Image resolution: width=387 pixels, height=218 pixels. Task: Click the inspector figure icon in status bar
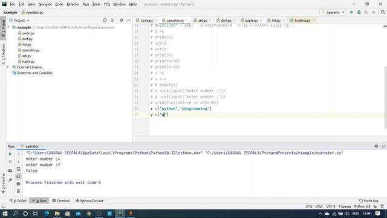coord(382,206)
